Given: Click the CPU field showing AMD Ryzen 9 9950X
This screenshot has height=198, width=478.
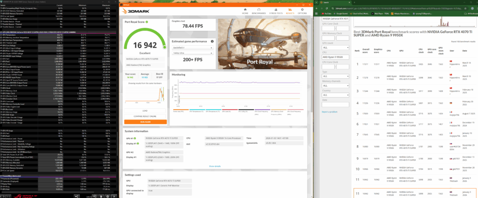Looking at the screenshot, I should click(336, 57).
